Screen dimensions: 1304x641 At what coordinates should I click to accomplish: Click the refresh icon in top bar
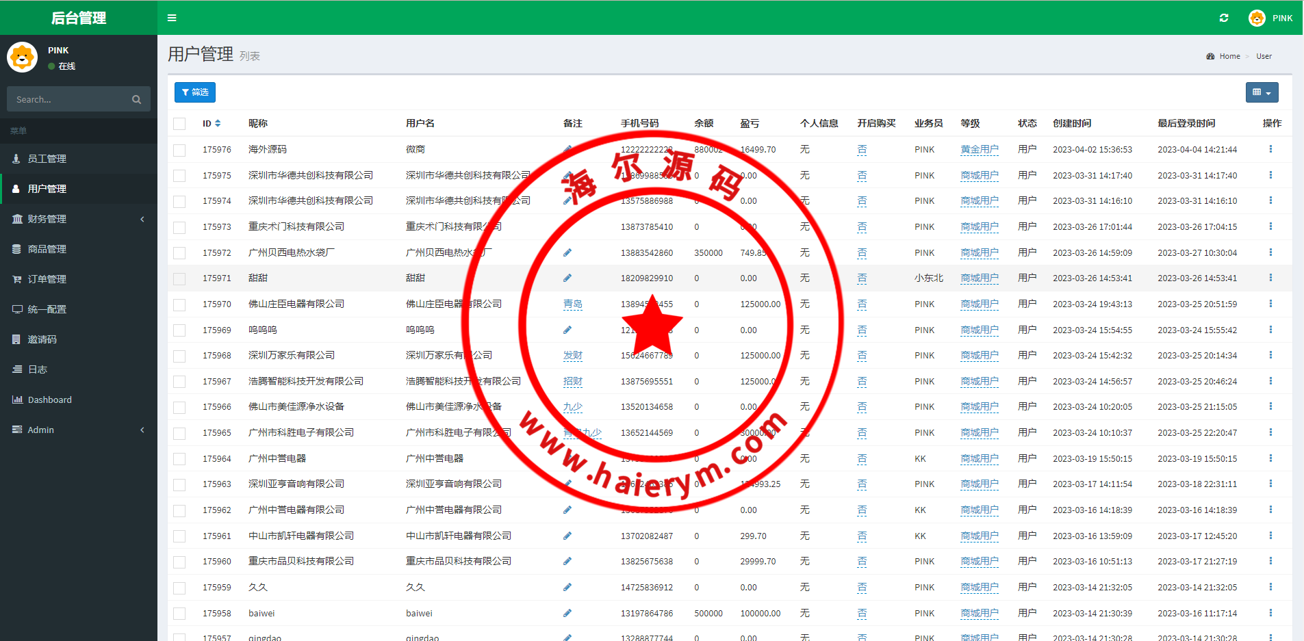click(x=1224, y=18)
